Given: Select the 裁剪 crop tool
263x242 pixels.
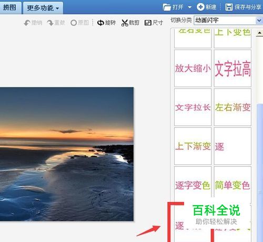Looking at the screenshot, I should tap(130, 23).
